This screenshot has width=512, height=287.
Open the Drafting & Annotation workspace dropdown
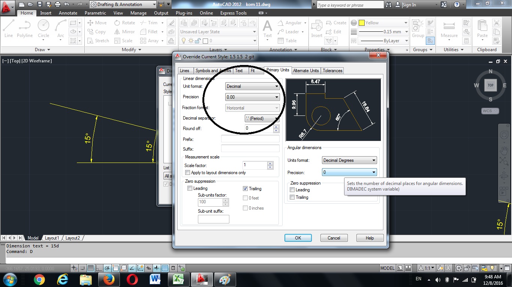point(123,4)
